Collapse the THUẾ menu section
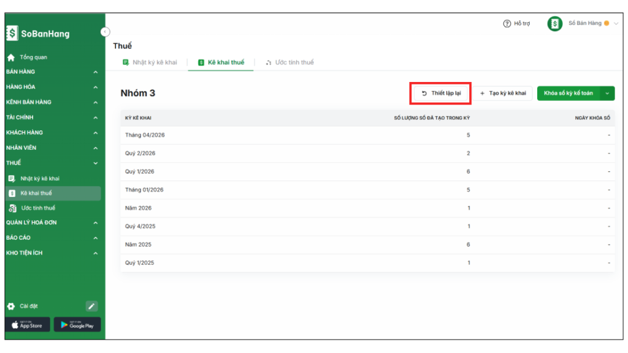The width and height of the screenshot is (628, 353). coord(95,163)
